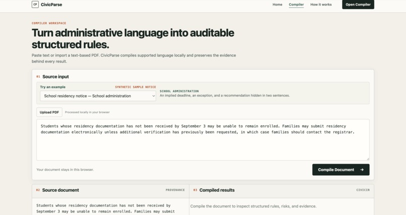Click the CivicParse CP logo icon
Screen dimensions: 406x215
pos(35,5)
